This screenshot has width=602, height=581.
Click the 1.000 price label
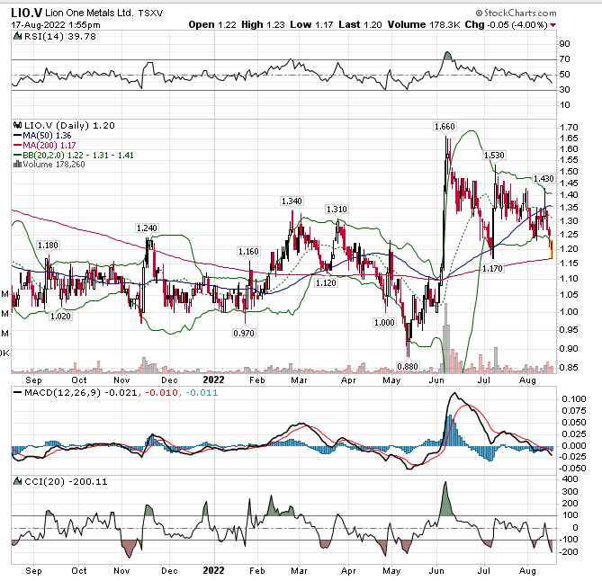(384, 322)
